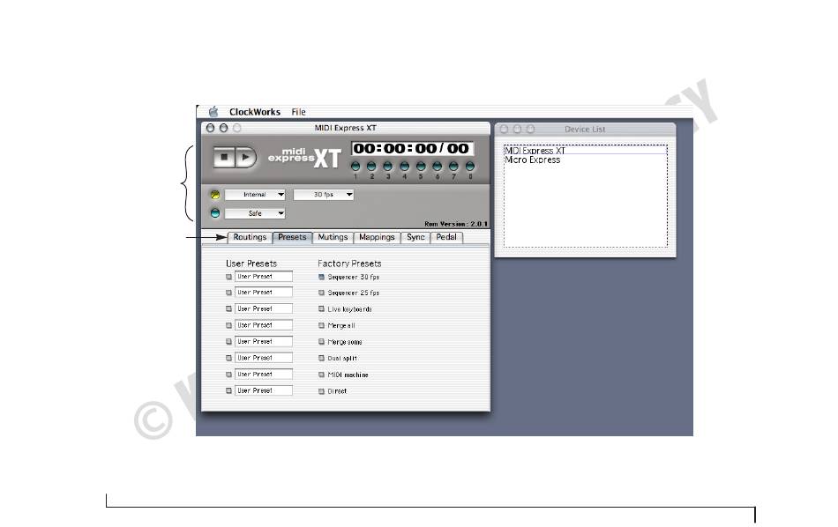Open the Apple menu icon
The width and height of the screenshot is (838, 527).
click(213, 112)
